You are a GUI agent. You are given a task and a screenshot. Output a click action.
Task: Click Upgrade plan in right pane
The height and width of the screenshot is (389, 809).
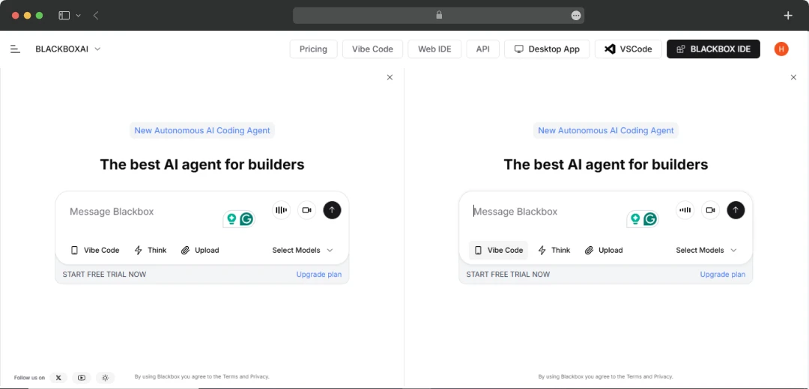tap(722, 274)
